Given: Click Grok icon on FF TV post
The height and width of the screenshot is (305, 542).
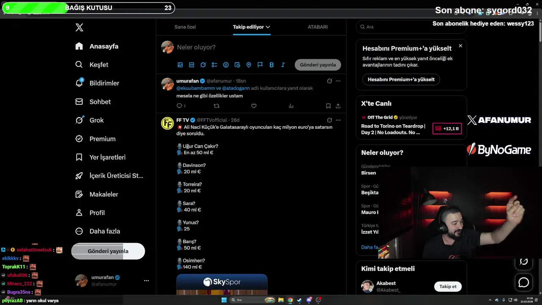Looking at the screenshot, I should pos(329,120).
